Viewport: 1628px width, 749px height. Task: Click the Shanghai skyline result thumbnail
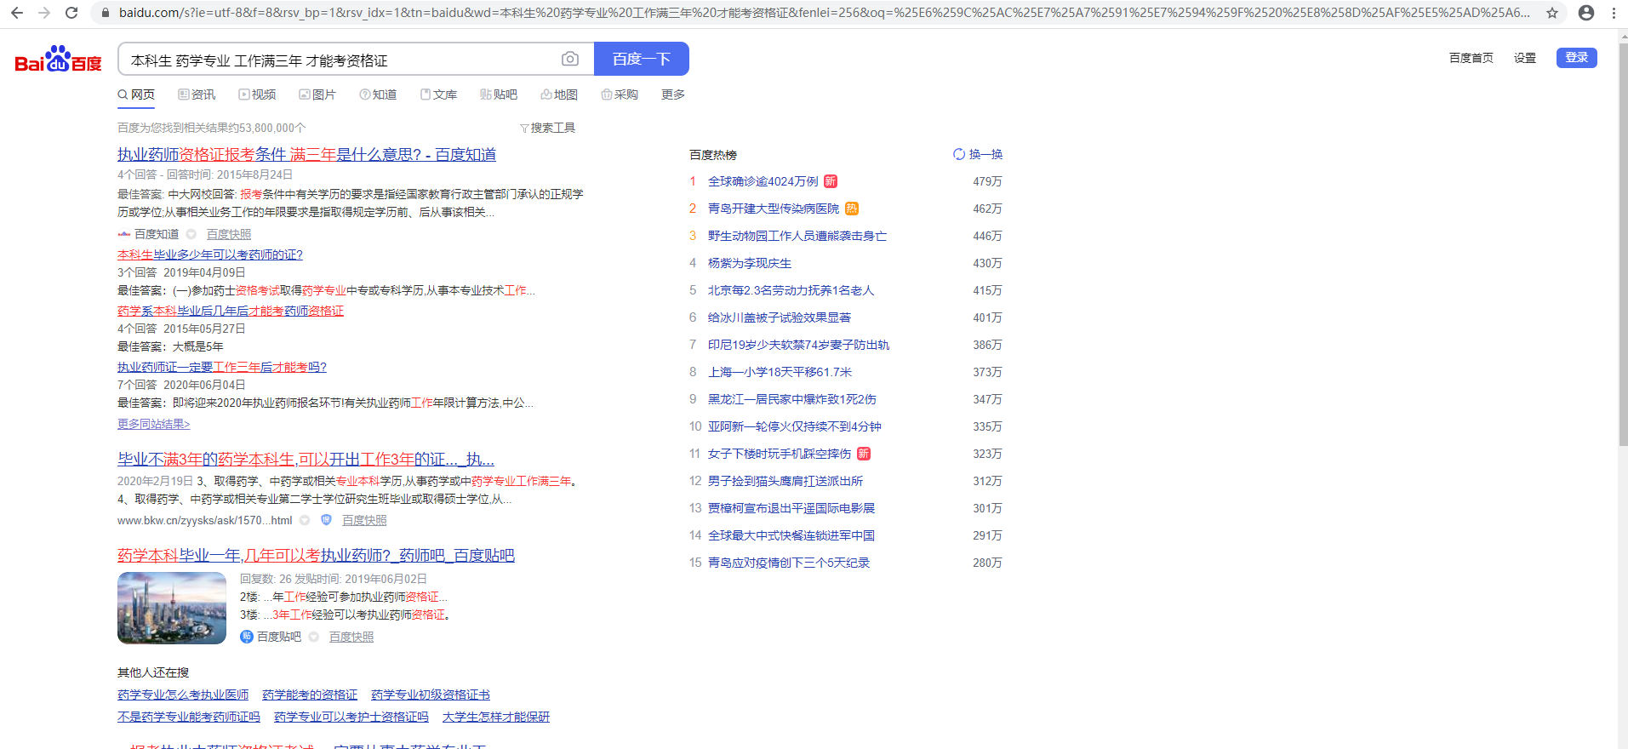click(x=172, y=608)
